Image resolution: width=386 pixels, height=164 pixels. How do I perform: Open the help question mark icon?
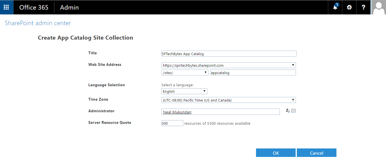pyautogui.click(x=364, y=7)
